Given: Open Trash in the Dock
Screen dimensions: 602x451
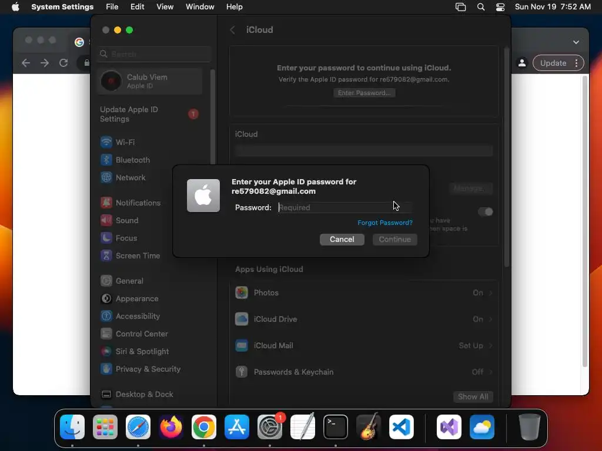Looking at the screenshot, I should [x=530, y=427].
